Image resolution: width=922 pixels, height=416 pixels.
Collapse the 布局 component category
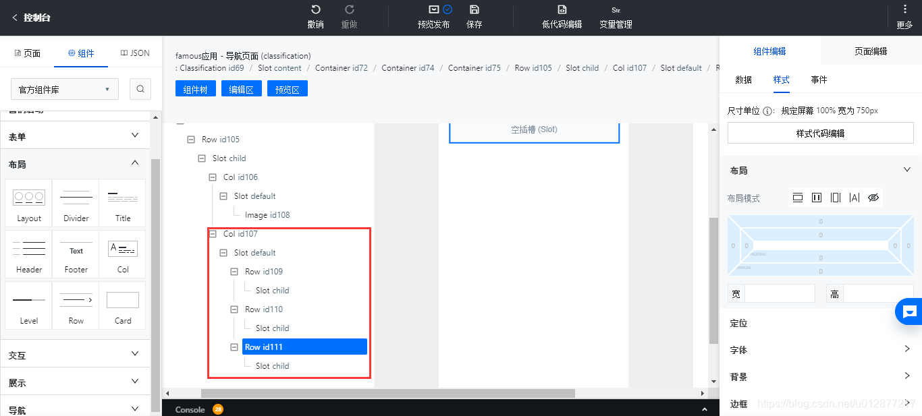(74, 164)
